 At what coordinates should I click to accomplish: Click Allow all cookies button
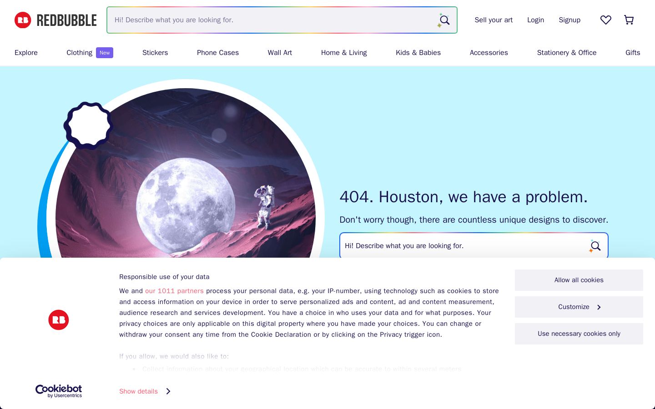pyautogui.click(x=579, y=280)
